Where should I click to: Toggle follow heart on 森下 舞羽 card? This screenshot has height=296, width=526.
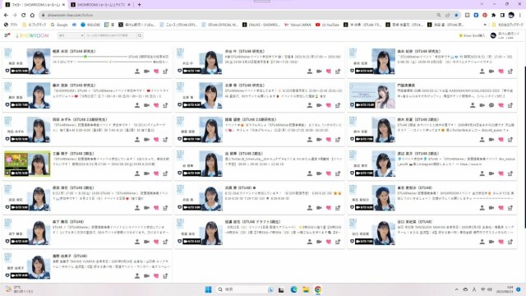tap(156, 242)
